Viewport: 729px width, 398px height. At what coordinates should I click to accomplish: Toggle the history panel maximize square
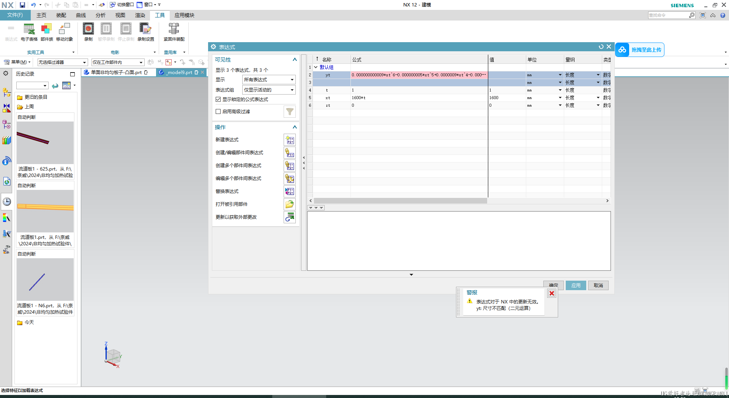(x=73, y=74)
